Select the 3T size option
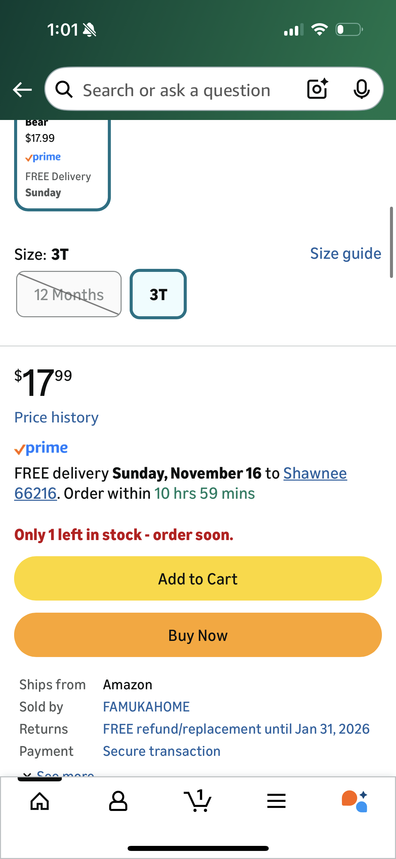The image size is (396, 859). click(x=158, y=294)
